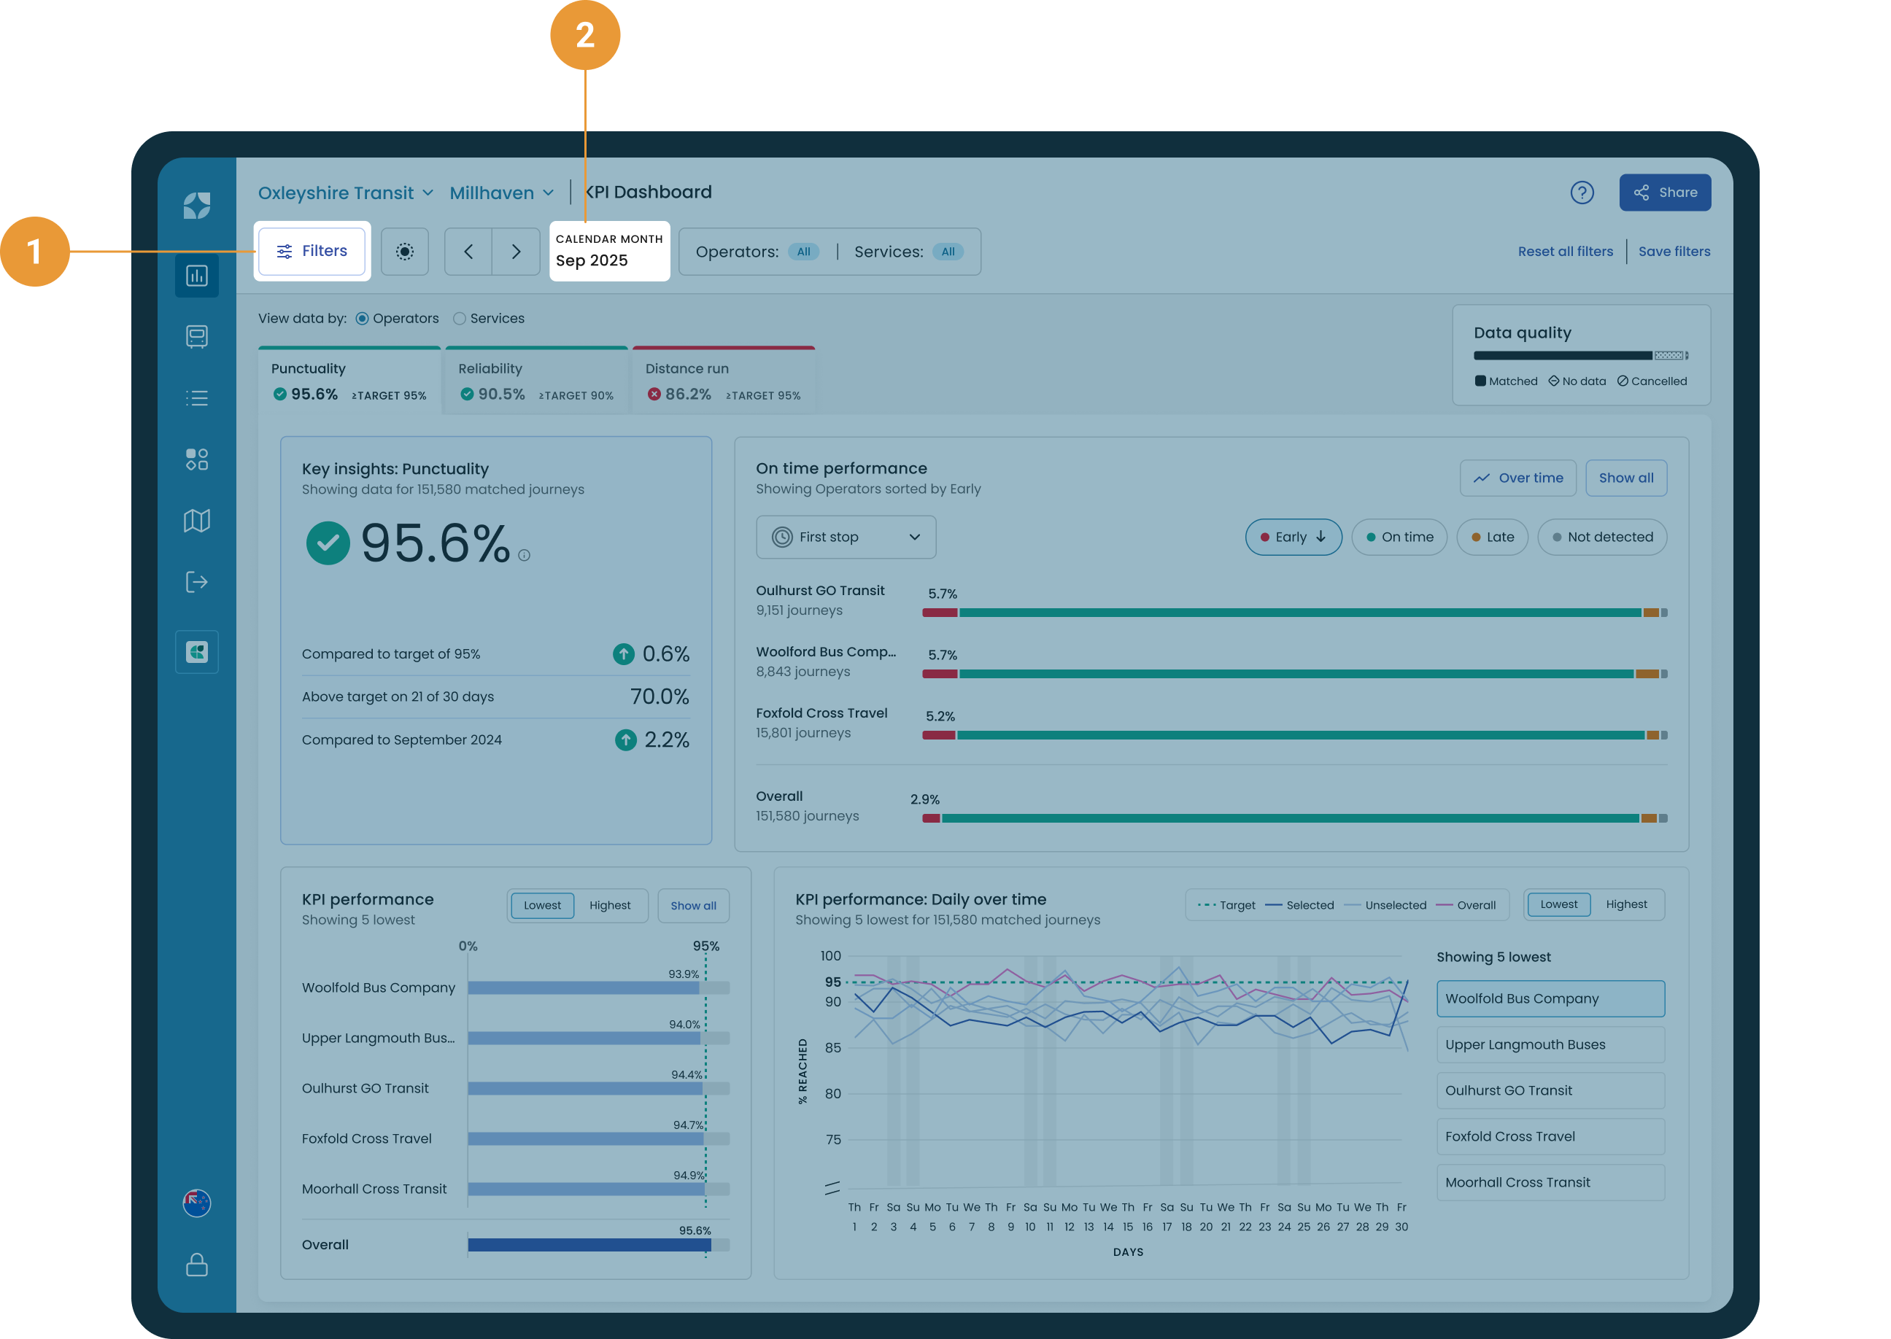Screen dimensions: 1891x1339
Task: Switch to the Distance run tab
Action: (723, 381)
